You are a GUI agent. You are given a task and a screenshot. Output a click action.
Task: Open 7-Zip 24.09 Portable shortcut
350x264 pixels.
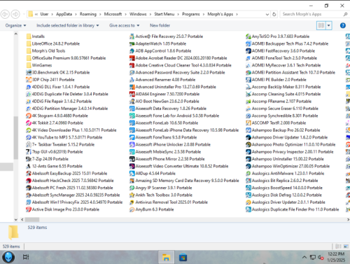pos(48,159)
